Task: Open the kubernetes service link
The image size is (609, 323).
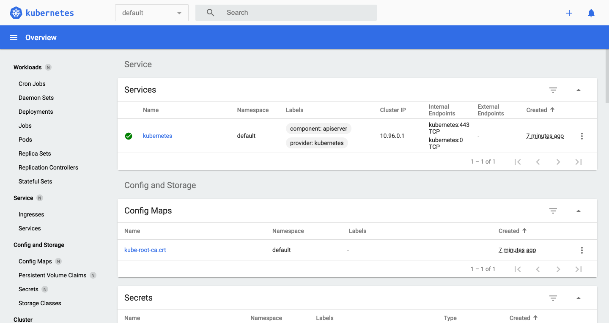Action: coord(157,136)
